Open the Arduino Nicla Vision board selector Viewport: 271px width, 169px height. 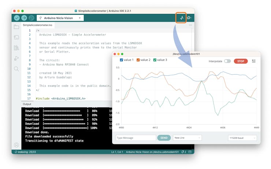[60, 18]
